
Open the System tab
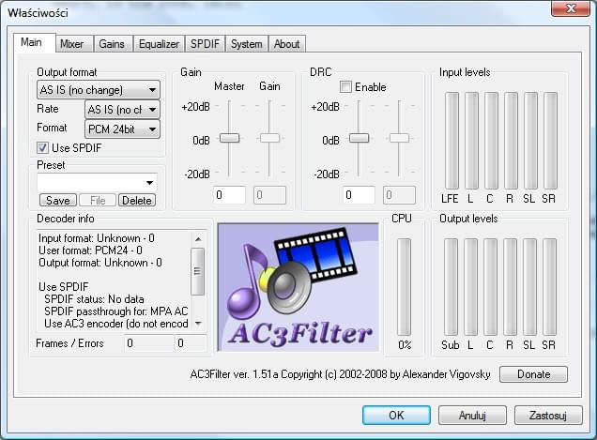pyautogui.click(x=246, y=44)
